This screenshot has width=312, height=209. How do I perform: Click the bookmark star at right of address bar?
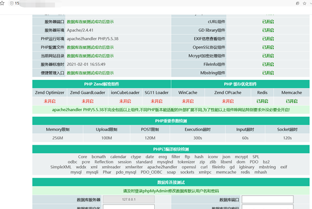tap(304, 3)
